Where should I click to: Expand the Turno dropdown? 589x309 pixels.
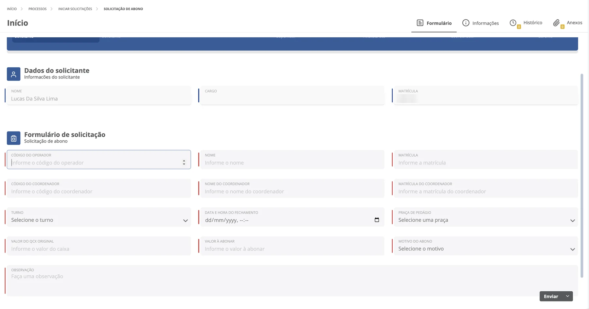coord(99,217)
